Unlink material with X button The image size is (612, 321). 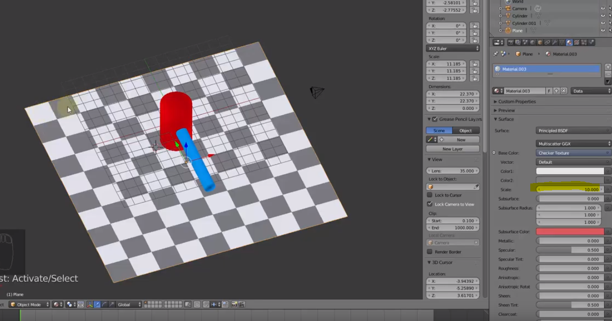point(563,91)
